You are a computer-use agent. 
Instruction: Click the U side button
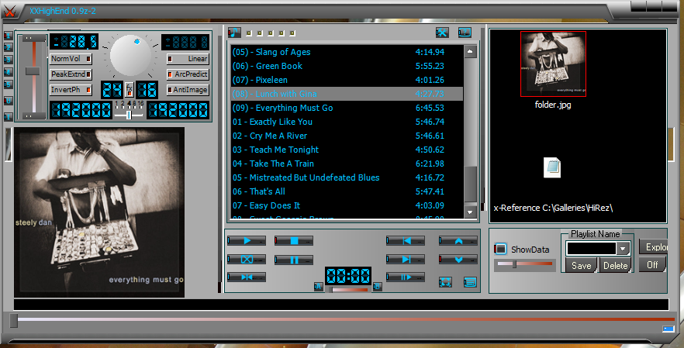pos(8,101)
